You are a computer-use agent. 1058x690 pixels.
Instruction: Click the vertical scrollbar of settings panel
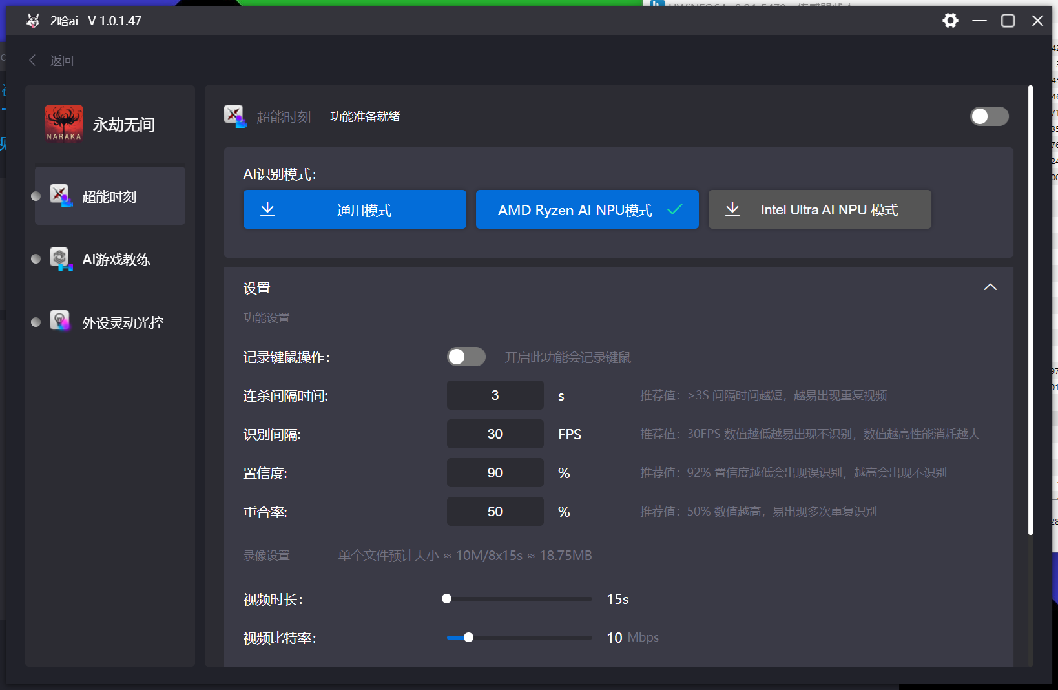[x=1030, y=310]
